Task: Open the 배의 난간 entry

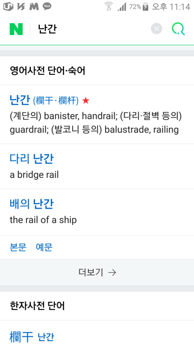Action: coord(32,204)
